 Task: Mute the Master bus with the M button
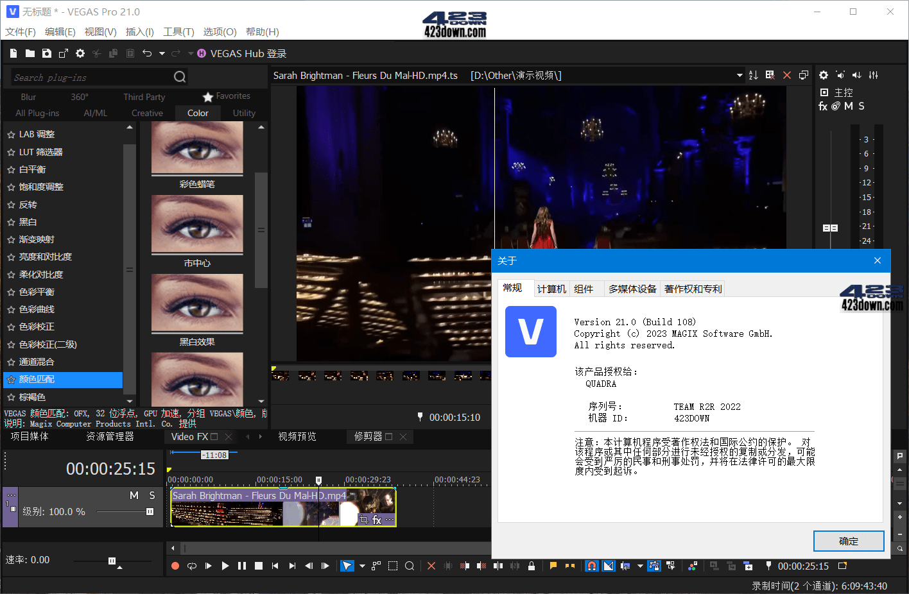coord(848,106)
